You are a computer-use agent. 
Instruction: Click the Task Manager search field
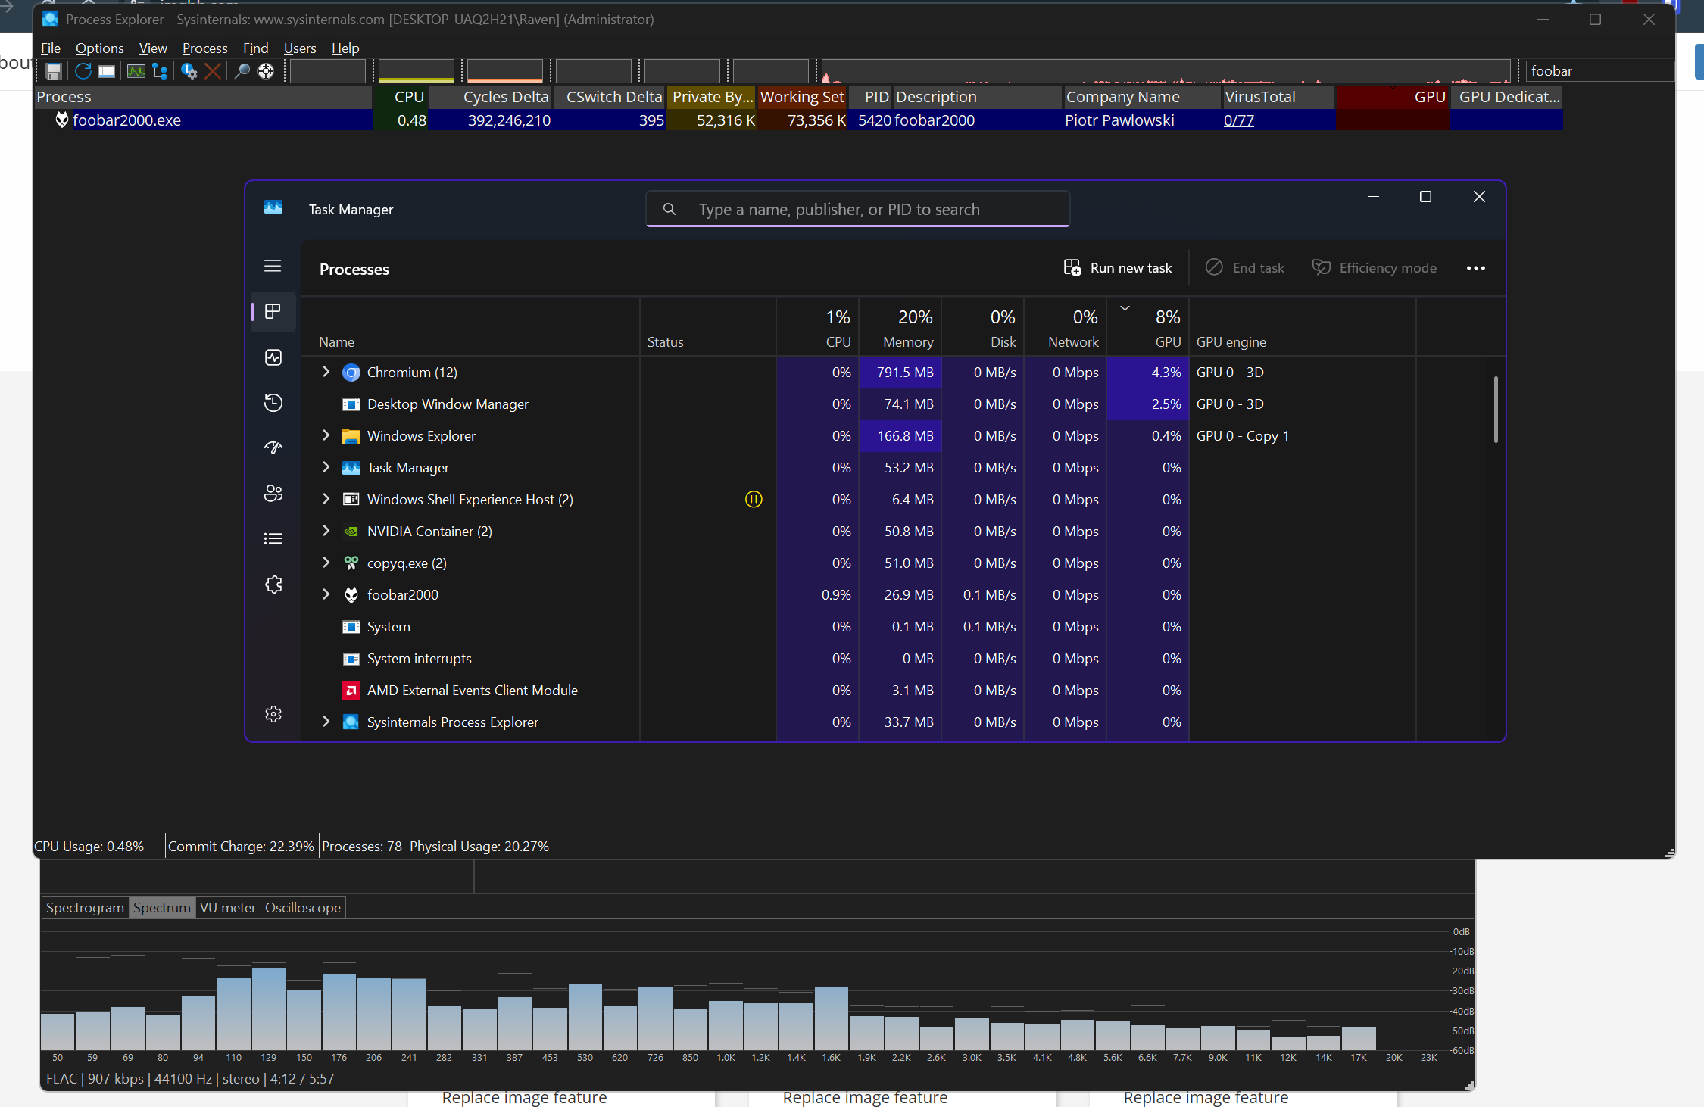pyautogui.click(x=857, y=209)
